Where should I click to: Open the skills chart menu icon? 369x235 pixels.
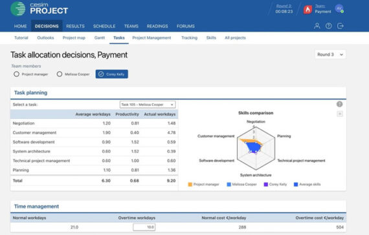(340, 114)
